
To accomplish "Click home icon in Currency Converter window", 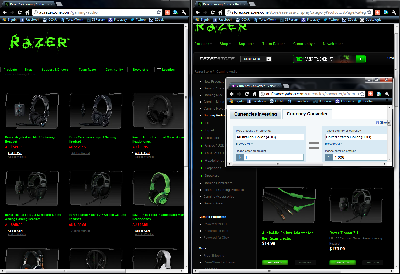I will [254, 94].
